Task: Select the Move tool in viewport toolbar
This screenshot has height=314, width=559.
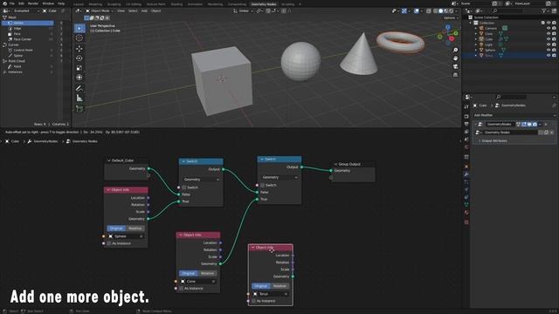Action: coord(79,49)
